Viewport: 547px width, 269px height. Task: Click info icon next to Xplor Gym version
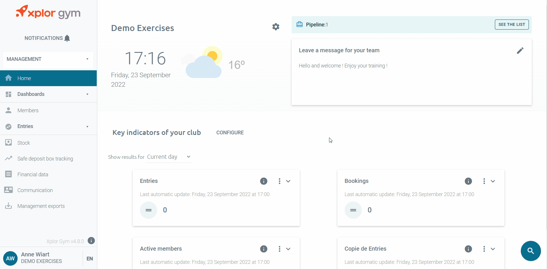(x=91, y=241)
